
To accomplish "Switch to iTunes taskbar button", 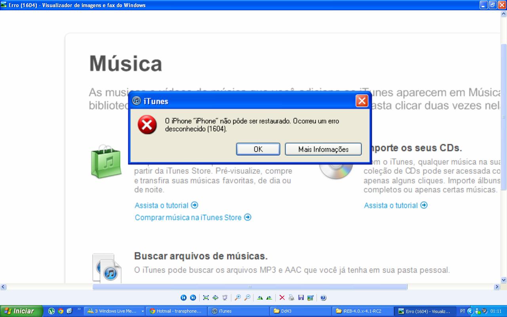I will click(239, 311).
